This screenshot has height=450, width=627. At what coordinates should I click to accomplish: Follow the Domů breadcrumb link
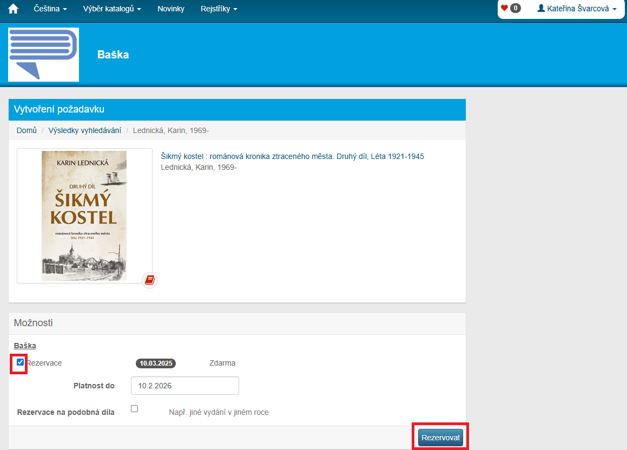(x=27, y=130)
